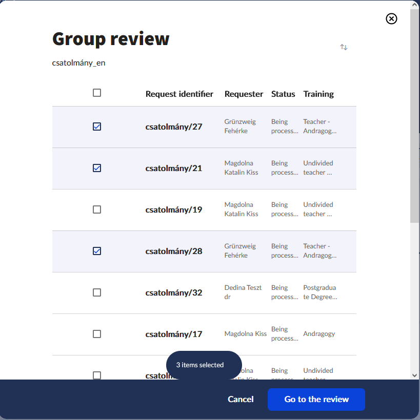Click the Status column header
Image resolution: width=420 pixels, height=420 pixels.
click(283, 94)
